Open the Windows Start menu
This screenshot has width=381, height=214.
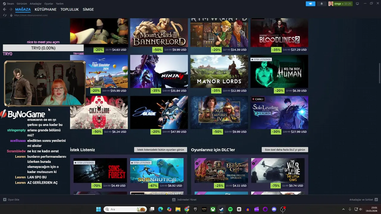point(99,209)
